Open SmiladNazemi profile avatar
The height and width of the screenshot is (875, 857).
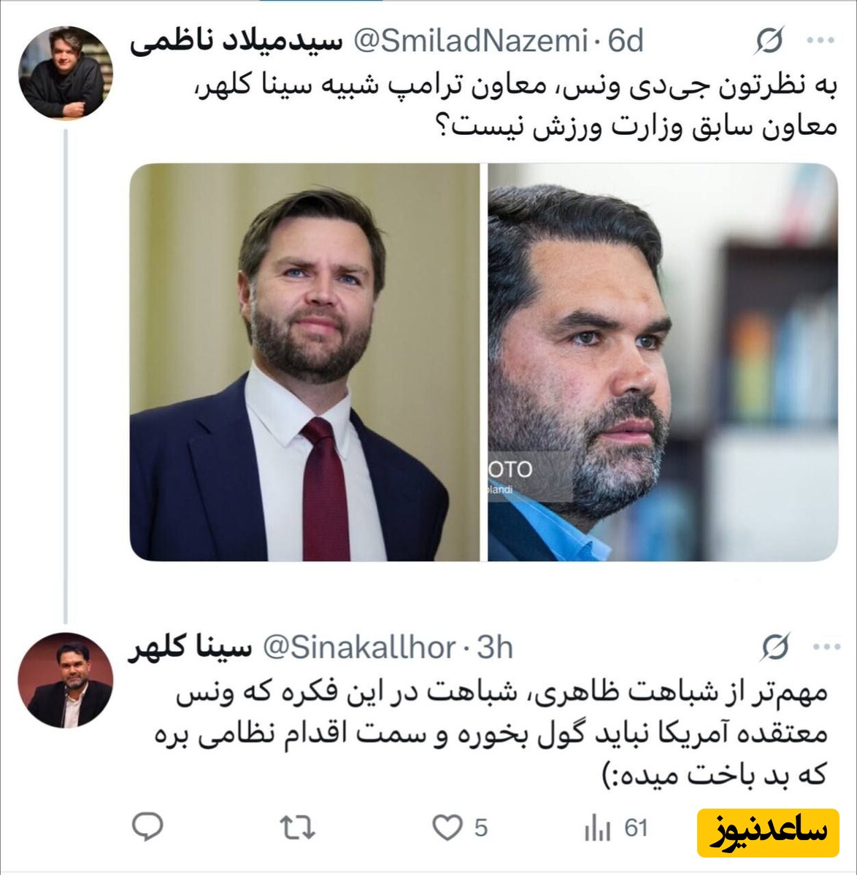(x=66, y=72)
